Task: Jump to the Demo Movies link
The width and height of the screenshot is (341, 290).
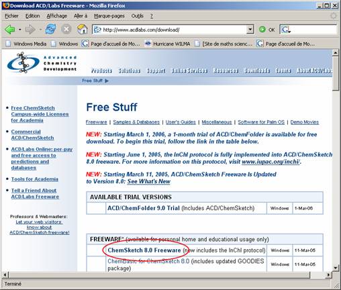Action: pos(305,122)
